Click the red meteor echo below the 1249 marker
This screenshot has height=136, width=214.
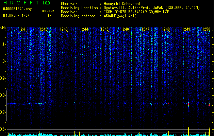188,105
